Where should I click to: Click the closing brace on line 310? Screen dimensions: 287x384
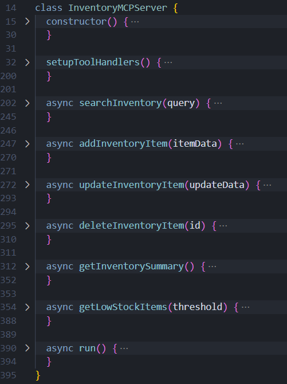click(x=49, y=240)
